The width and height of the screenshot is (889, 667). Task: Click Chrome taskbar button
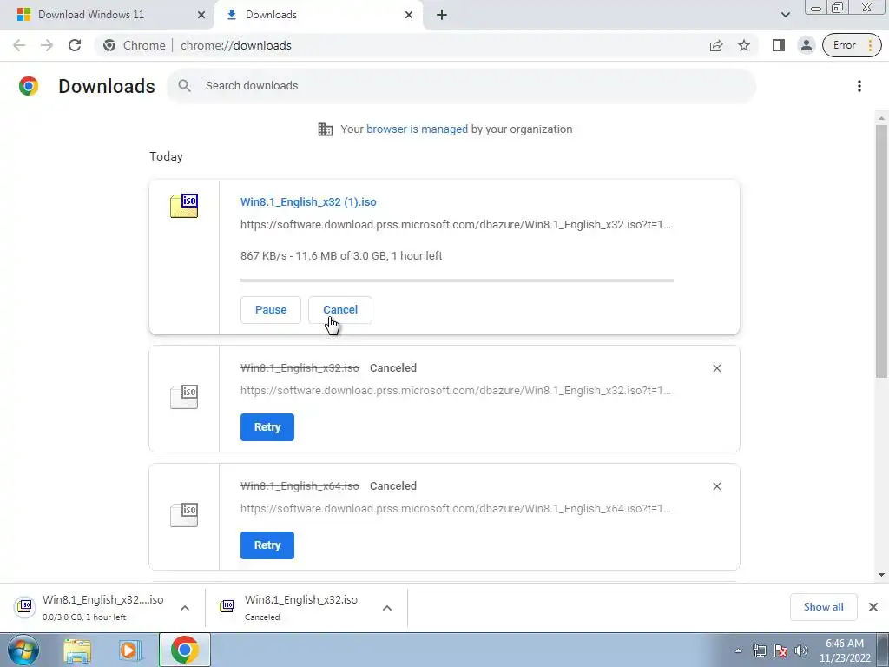tap(185, 650)
